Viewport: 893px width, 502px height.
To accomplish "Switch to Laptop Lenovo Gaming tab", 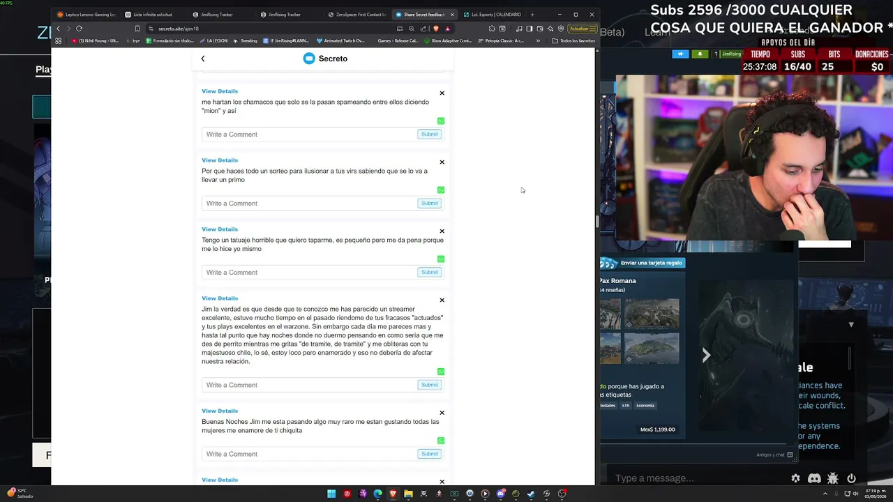I will pos(86,15).
